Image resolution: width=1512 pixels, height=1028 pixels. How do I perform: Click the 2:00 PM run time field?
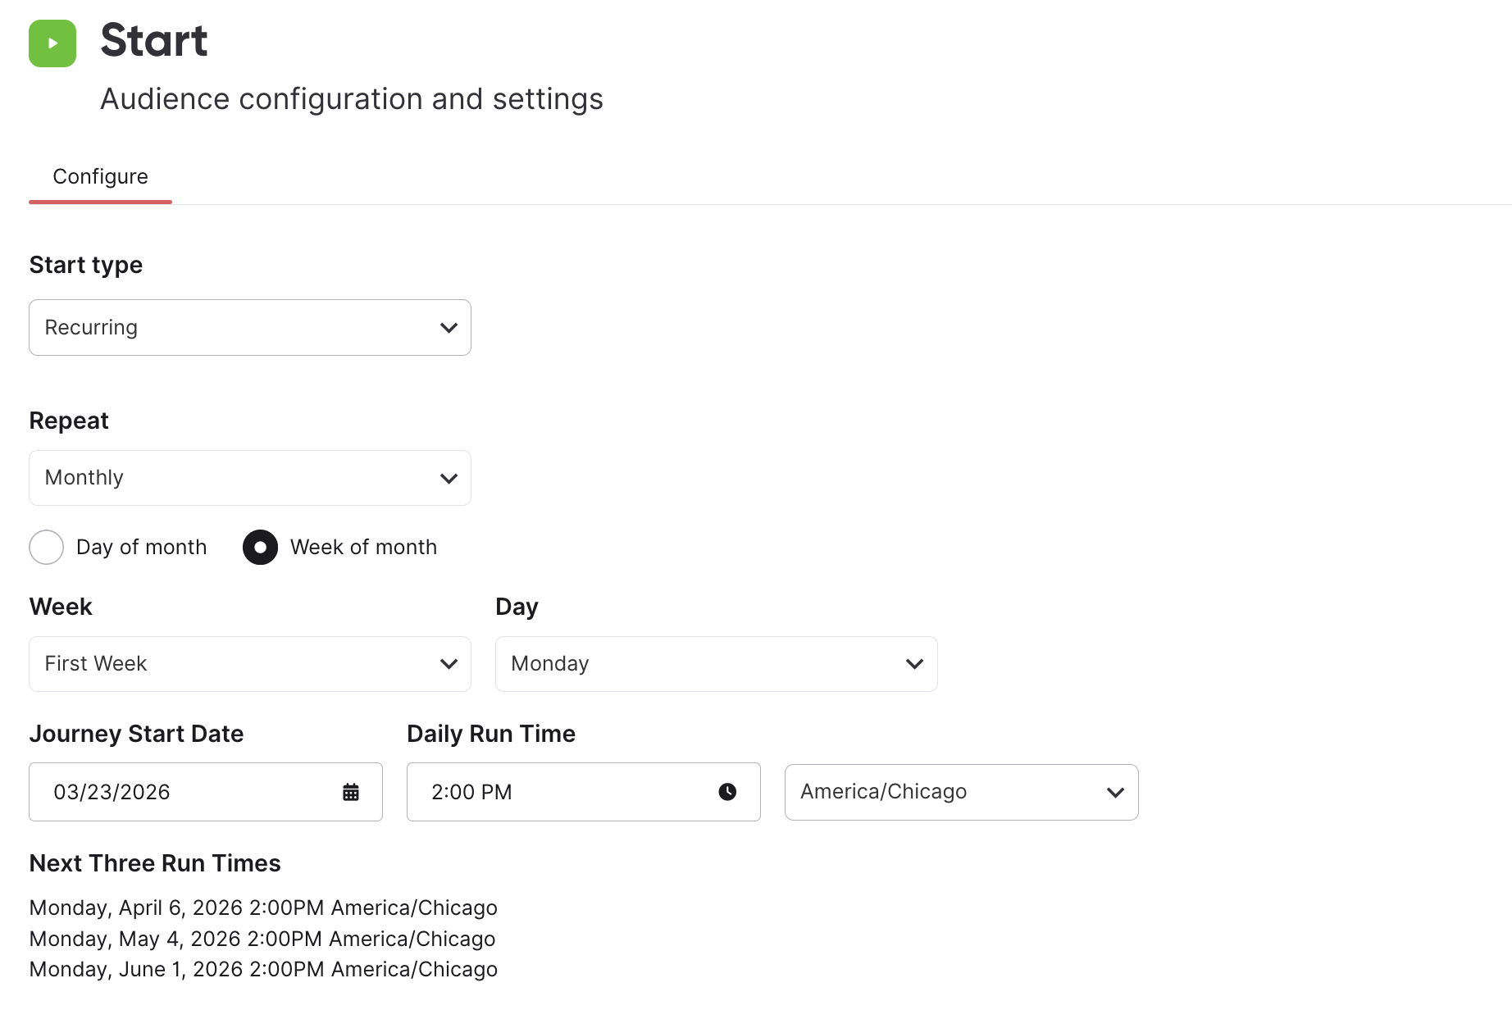(x=584, y=792)
